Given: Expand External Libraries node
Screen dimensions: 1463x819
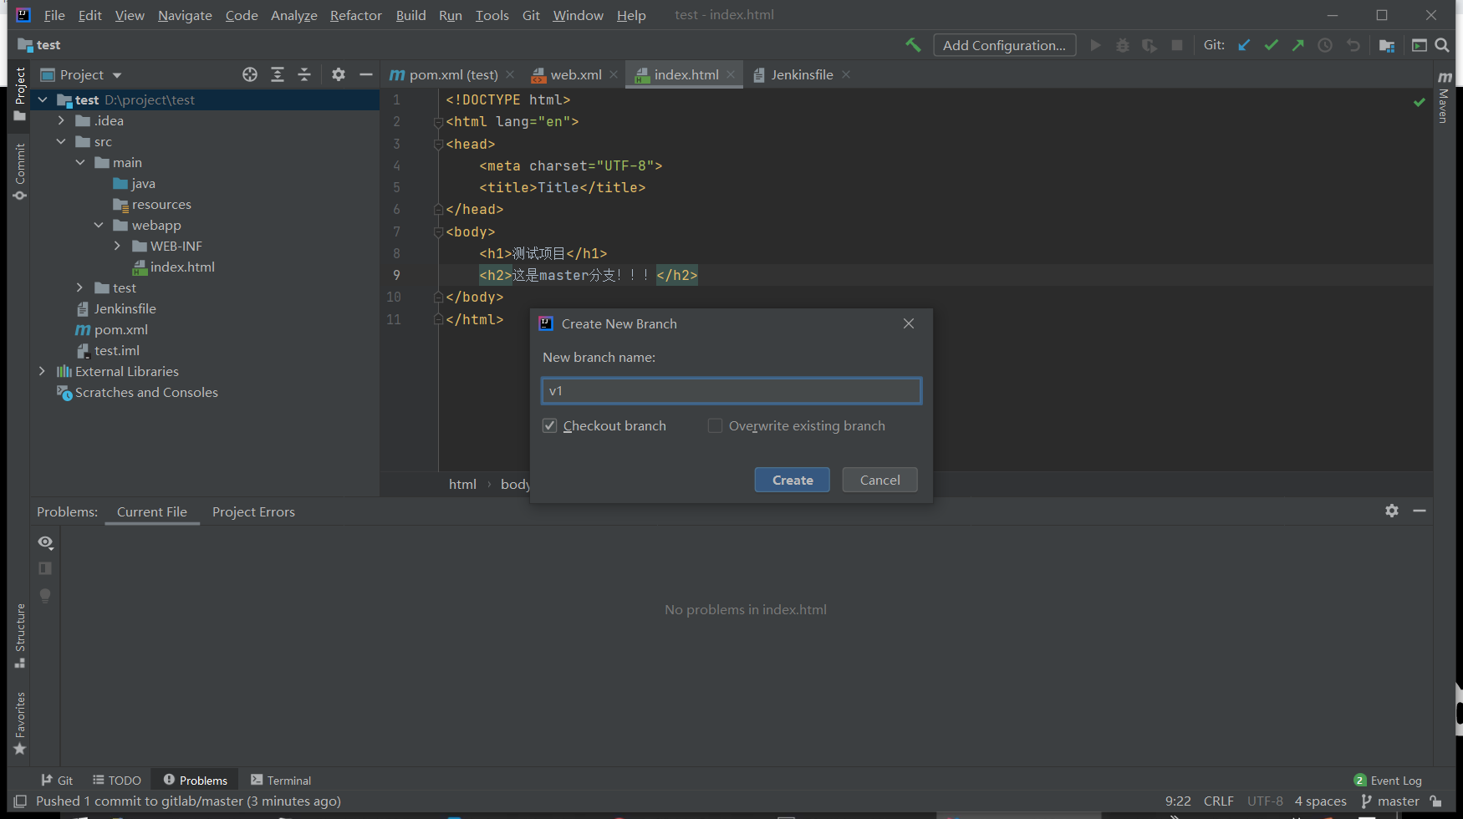Looking at the screenshot, I should 43,371.
